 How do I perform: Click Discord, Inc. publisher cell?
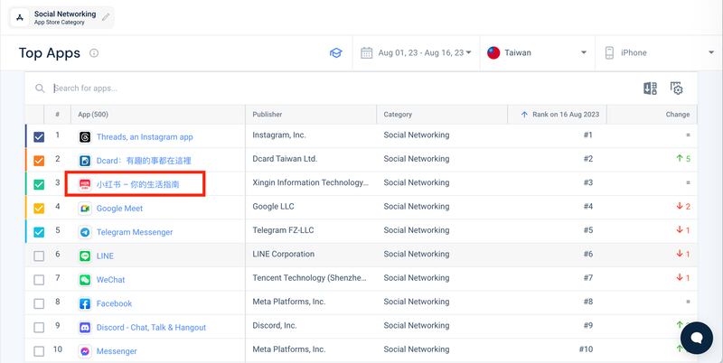275,325
